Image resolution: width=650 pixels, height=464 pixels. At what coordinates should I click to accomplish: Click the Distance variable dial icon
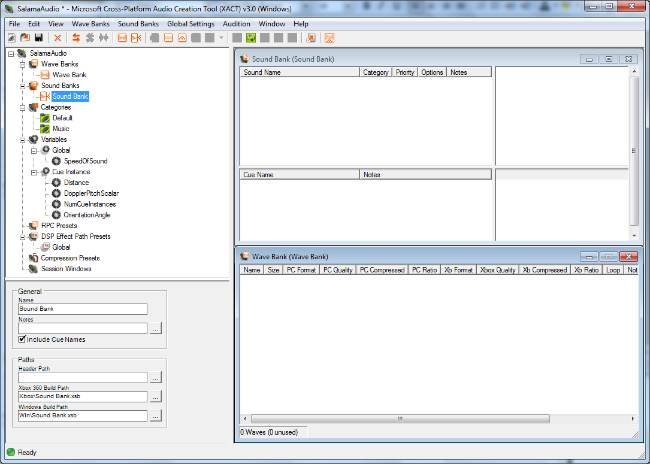tap(56, 182)
